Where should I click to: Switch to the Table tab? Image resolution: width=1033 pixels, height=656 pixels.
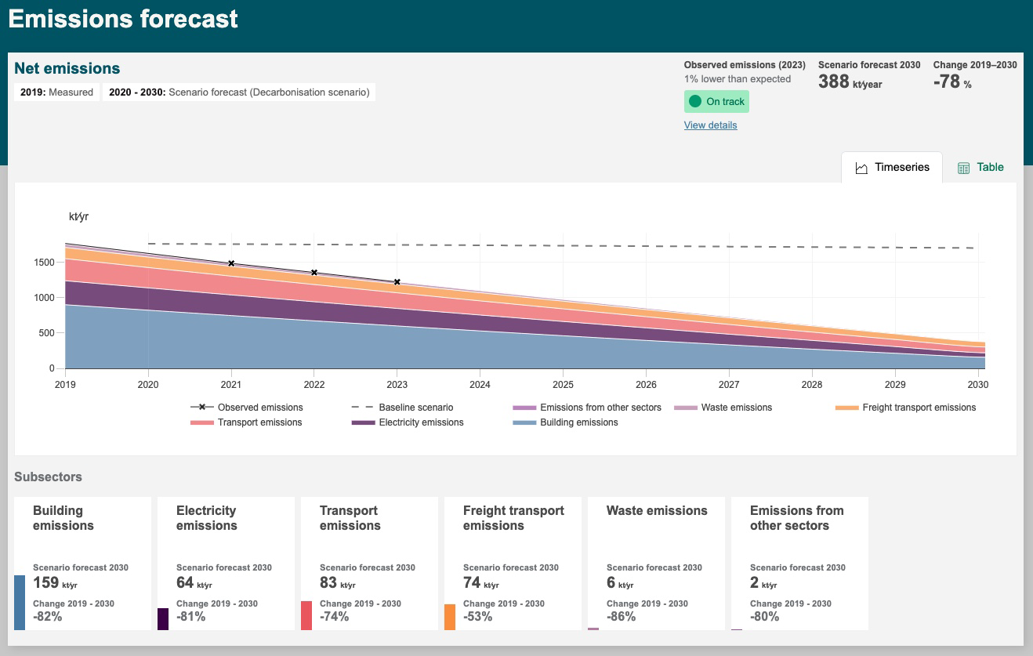[x=980, y=167]
